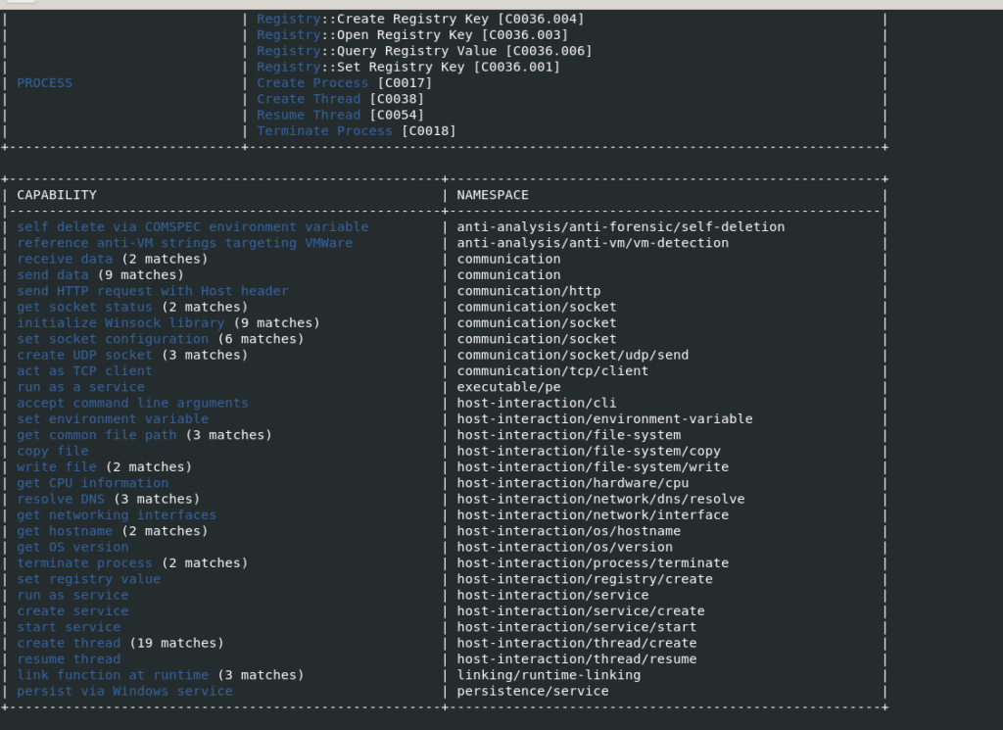This screenshot has height=730, width=1003.
Task: Click the "create UDP socket" capability
Action: tap(84, 354)
